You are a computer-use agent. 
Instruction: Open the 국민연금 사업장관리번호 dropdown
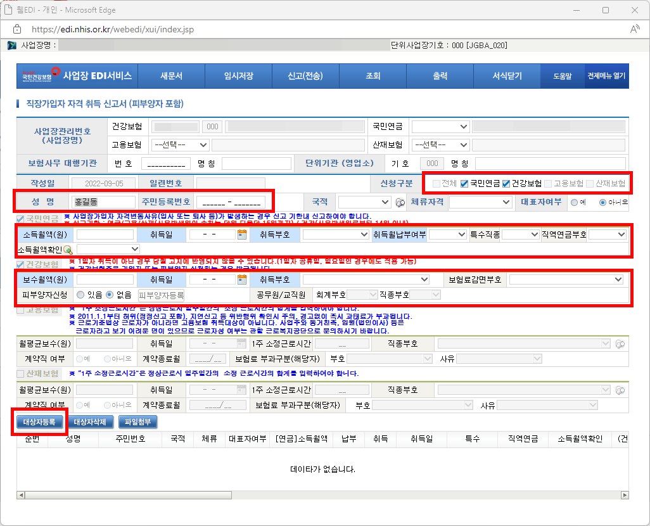pos(440,127)
